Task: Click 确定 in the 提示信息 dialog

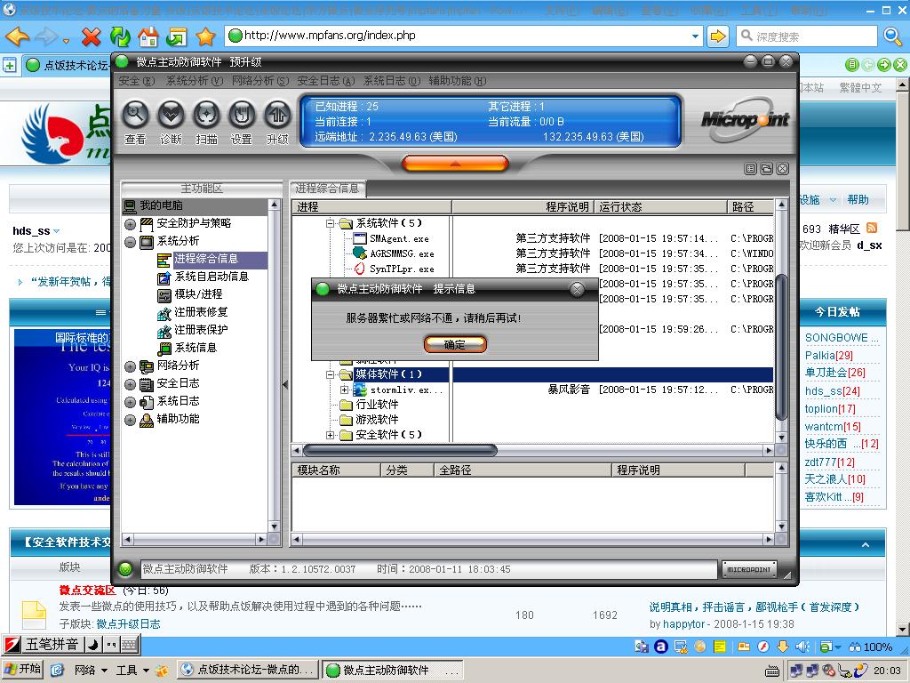Action: [x=455, y=344]
